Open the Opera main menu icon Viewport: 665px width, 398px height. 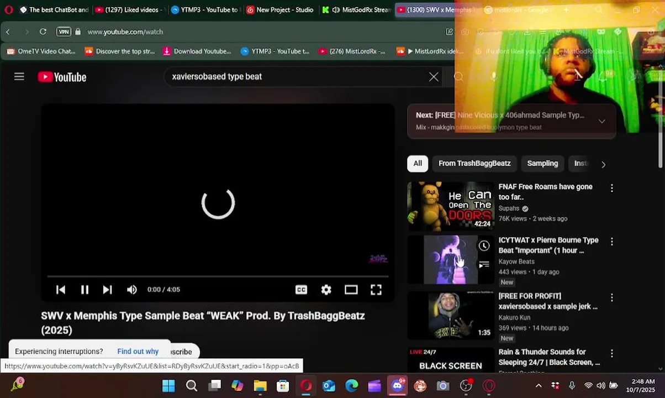[x=8, y=9]
